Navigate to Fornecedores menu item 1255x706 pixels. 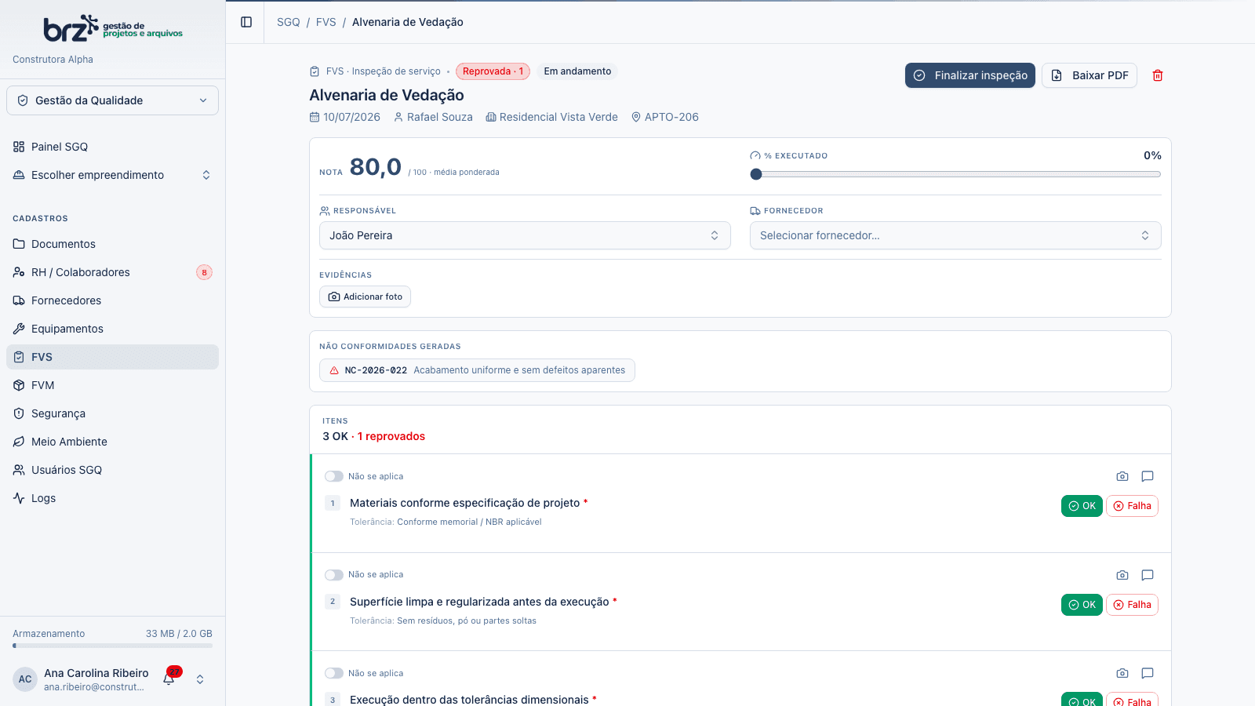(x=112, y=300)
